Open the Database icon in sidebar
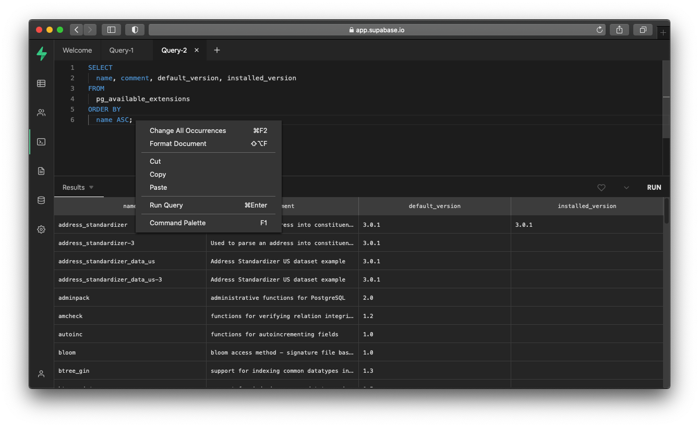The width and height of the screenshot is (699, 427). coord(41,200)
